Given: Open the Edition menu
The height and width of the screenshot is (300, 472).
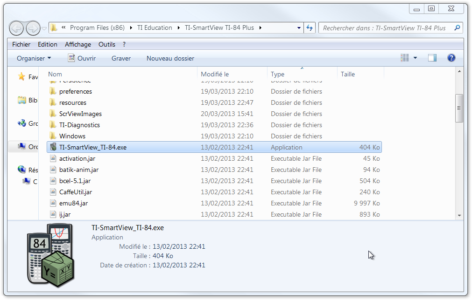Looking at the screenshot, I should pyautogui.click(x=48, y=44).
